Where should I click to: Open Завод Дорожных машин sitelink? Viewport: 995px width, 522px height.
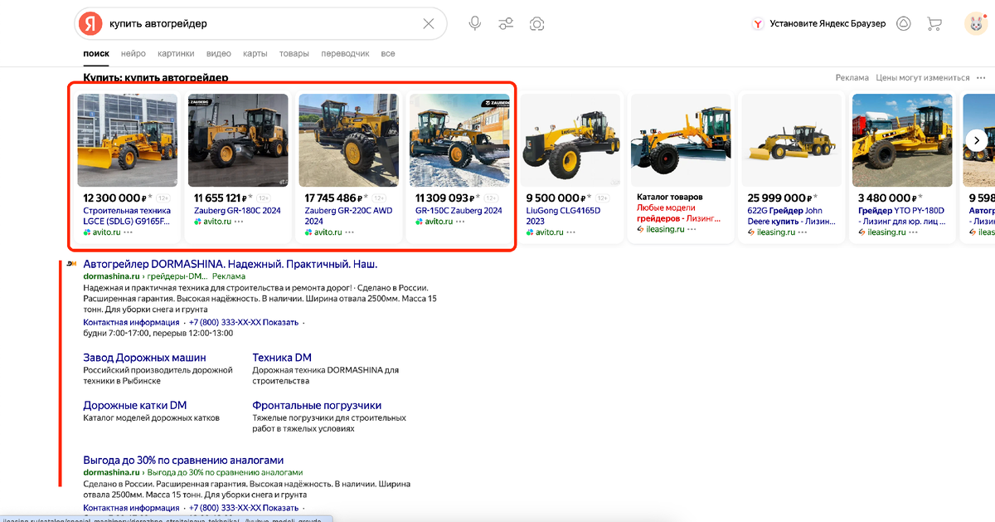(x=144, y=358)
